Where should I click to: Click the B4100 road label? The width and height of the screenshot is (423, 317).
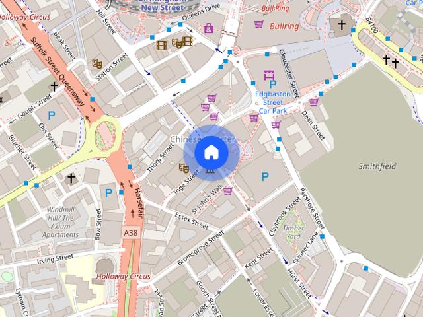[371, 25]
